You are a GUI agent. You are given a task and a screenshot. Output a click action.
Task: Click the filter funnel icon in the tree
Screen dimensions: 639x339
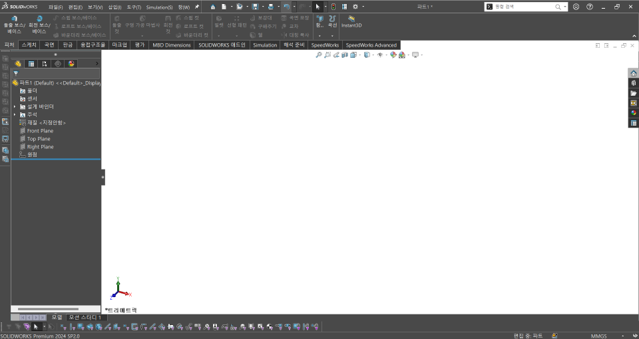(x=15, y=73)
